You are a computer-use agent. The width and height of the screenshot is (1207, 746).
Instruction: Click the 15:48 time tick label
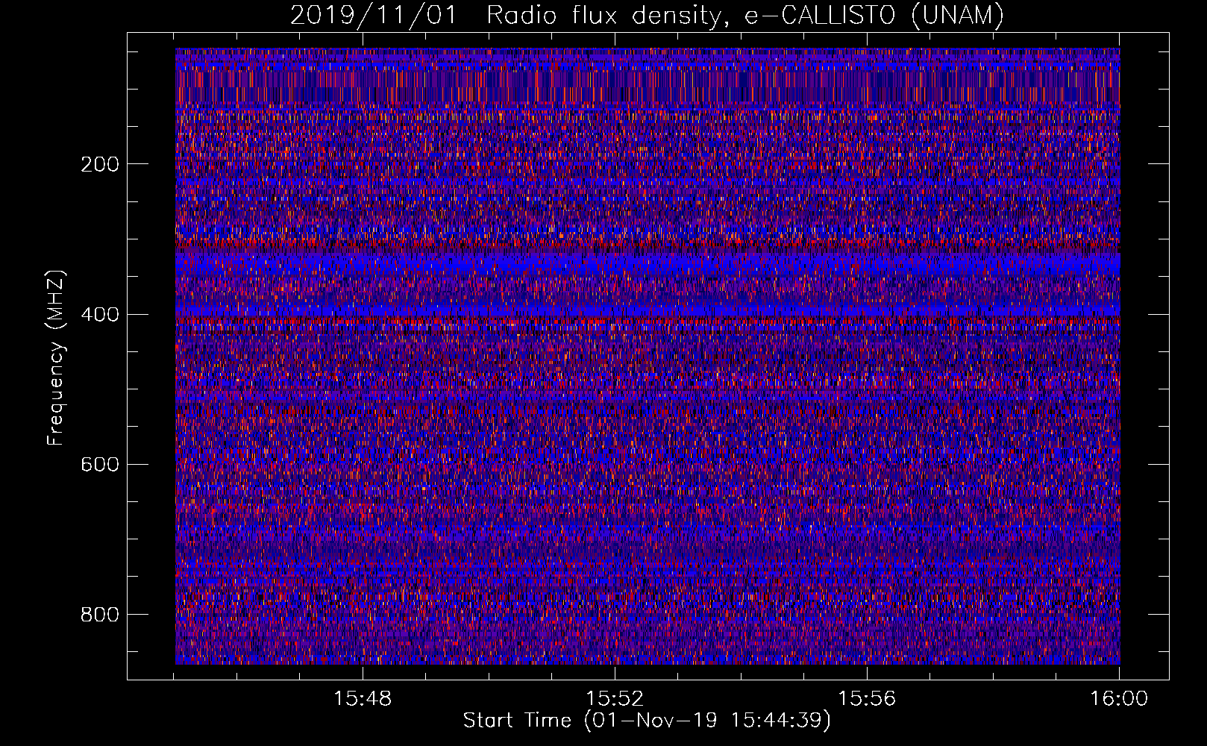click(363, 699)
